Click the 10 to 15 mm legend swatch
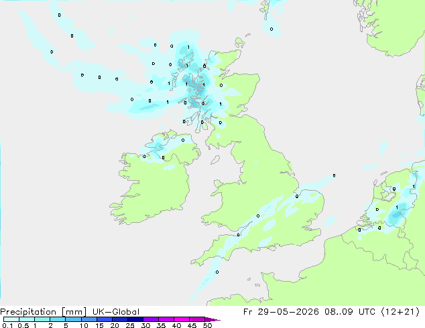 coord(88,319)
